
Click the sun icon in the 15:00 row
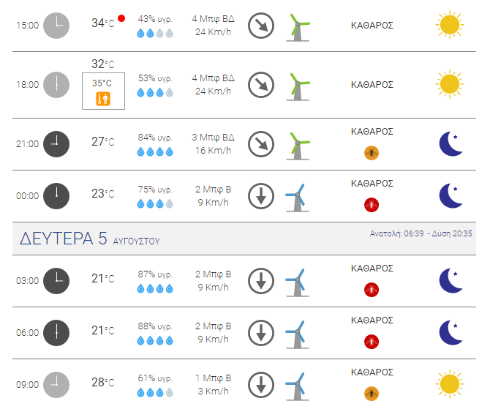point(450,25)
